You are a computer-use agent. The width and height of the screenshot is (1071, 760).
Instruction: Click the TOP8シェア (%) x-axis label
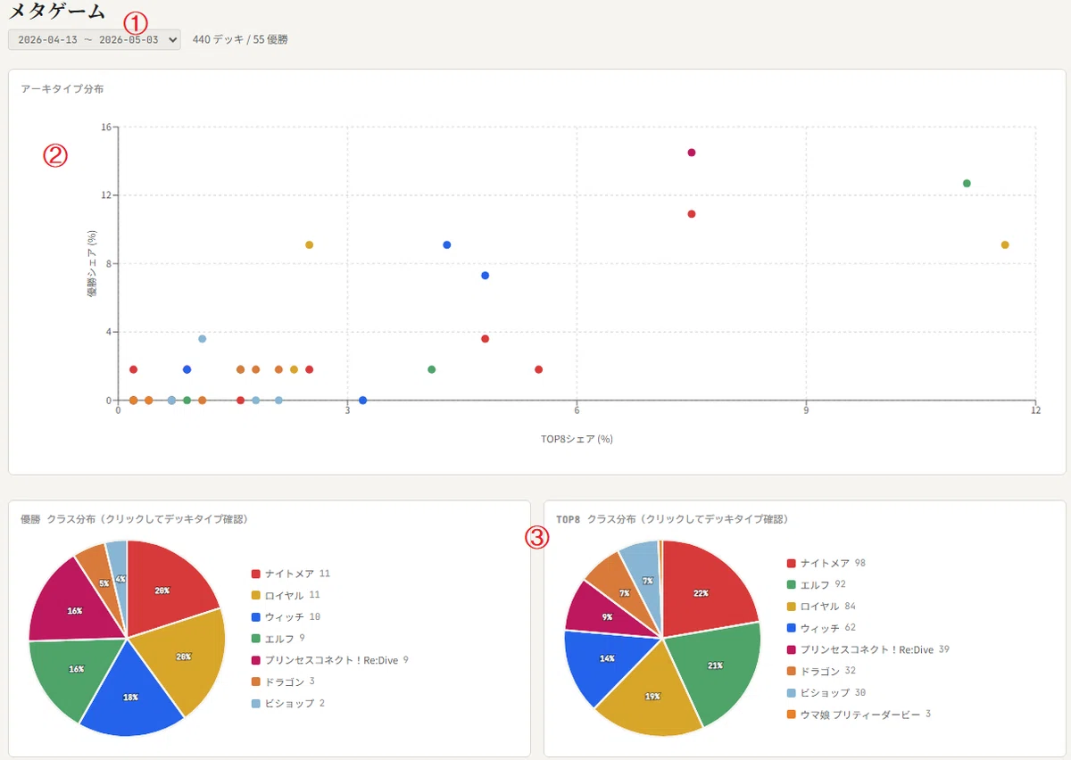click(577, 439)
